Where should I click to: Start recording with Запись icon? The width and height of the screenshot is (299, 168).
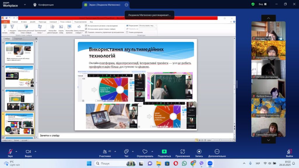click(x=199, y=152)
